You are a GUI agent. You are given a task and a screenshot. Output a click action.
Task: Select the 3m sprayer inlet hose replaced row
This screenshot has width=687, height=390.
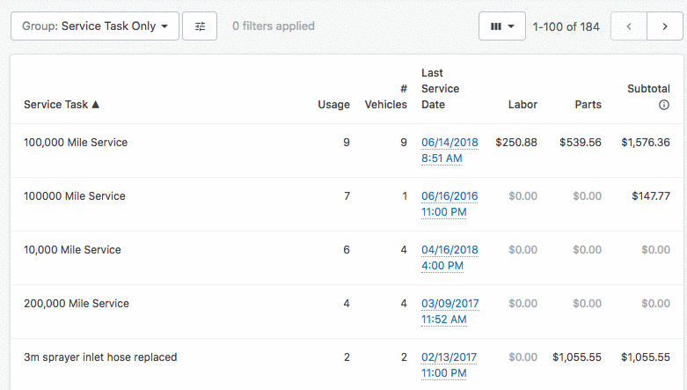coord(100,357)
